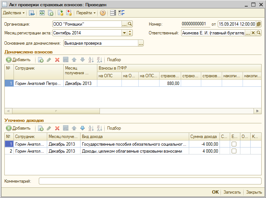
Task: Click Добавить in the Уточнено доходов section
Action: [18, 128]
